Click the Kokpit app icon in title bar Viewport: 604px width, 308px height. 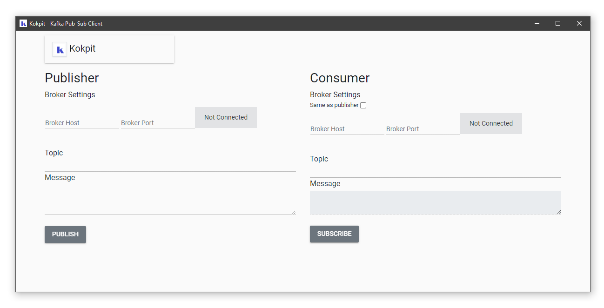[x=23, y=23]
